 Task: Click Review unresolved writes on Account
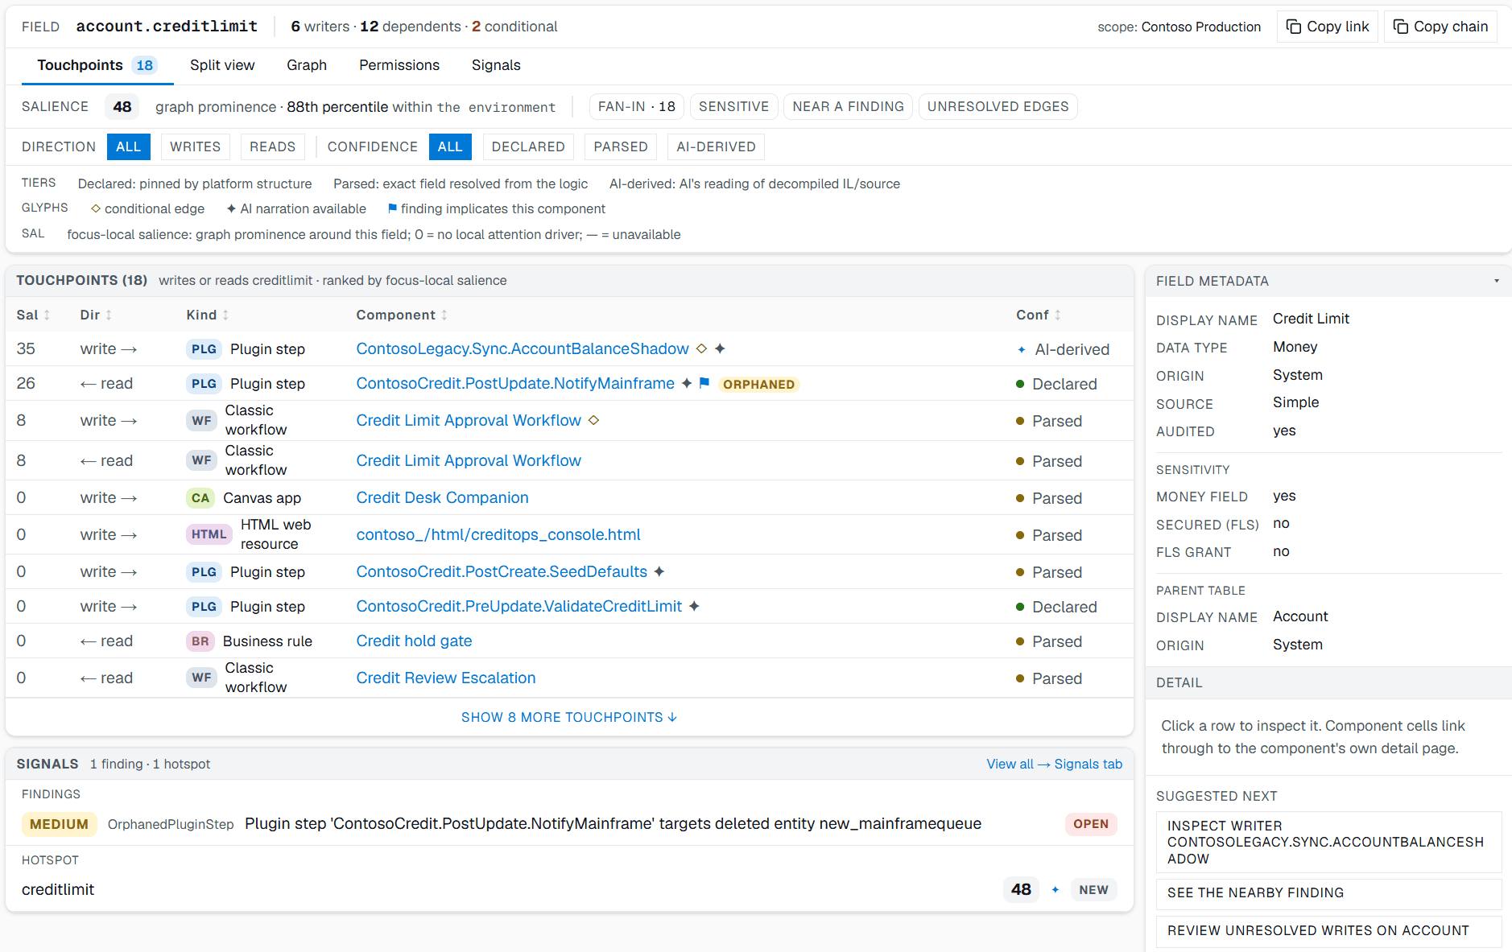click(x=1328, y=931)
